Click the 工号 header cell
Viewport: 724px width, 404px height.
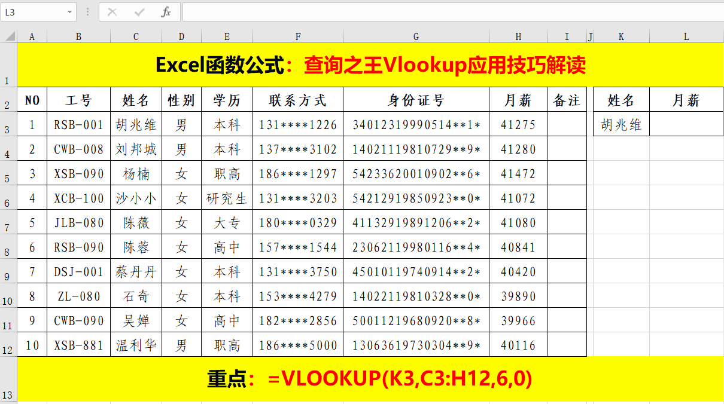pyautogui.click(x=79, y=100)
